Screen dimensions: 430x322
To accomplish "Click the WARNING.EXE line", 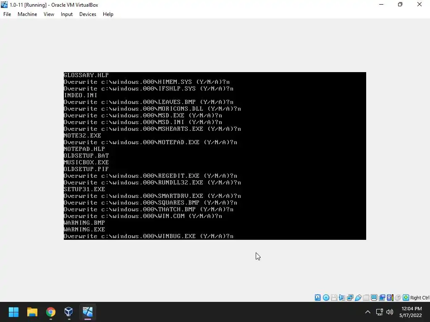I will click(84, 229).
